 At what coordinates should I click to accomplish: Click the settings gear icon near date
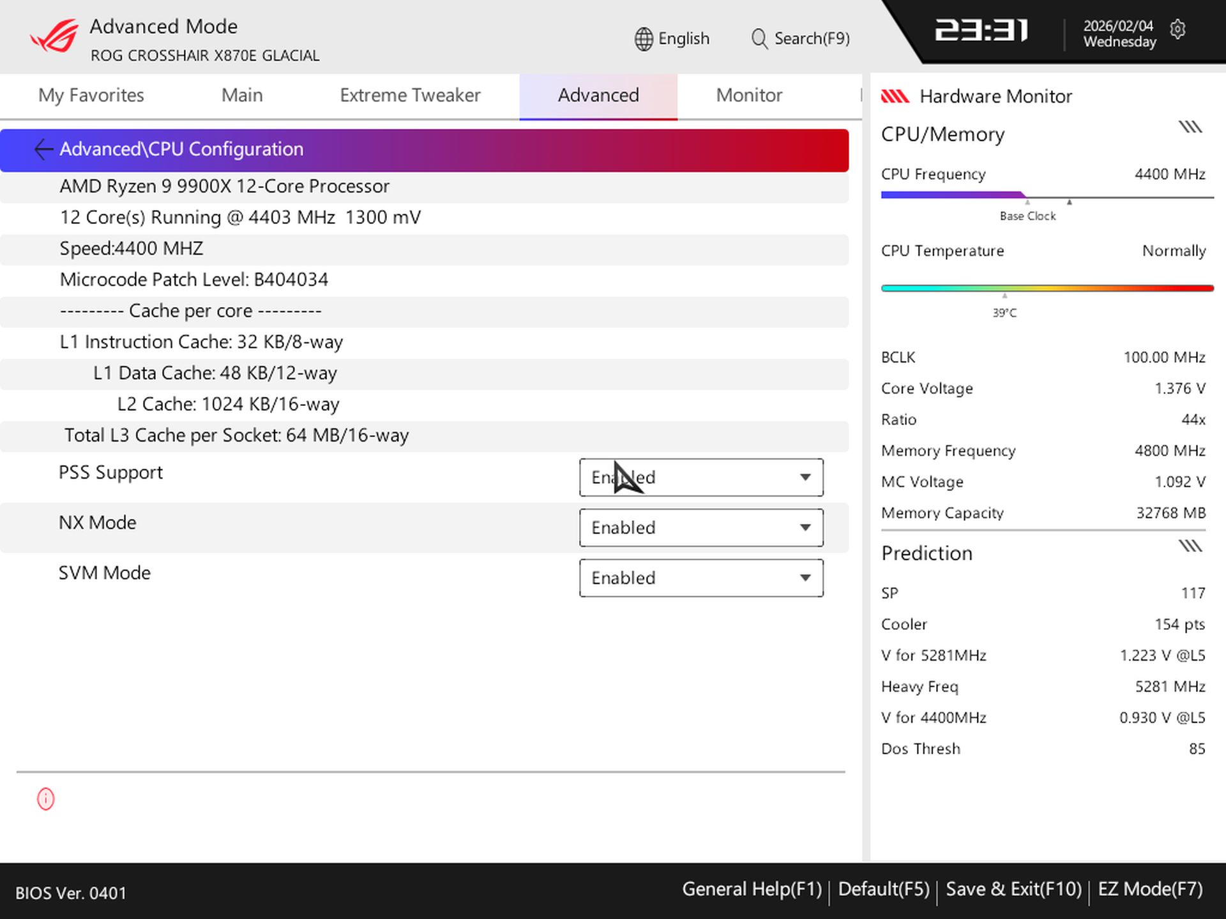coord(1177,29)
